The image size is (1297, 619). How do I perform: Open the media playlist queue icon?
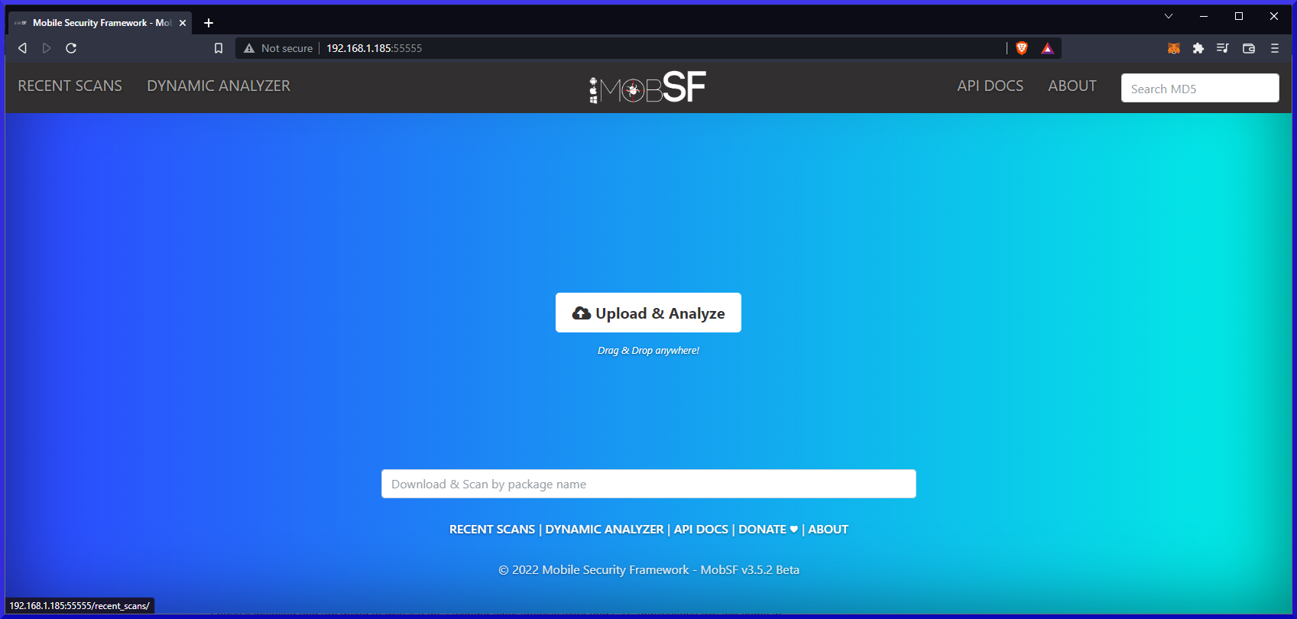click(1223, 48)
